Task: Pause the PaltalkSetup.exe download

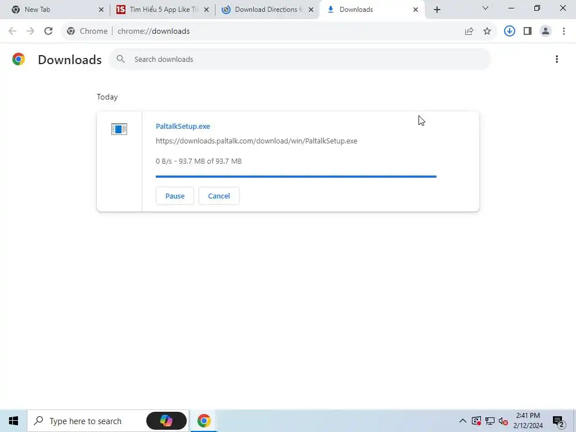Action: 174,196
